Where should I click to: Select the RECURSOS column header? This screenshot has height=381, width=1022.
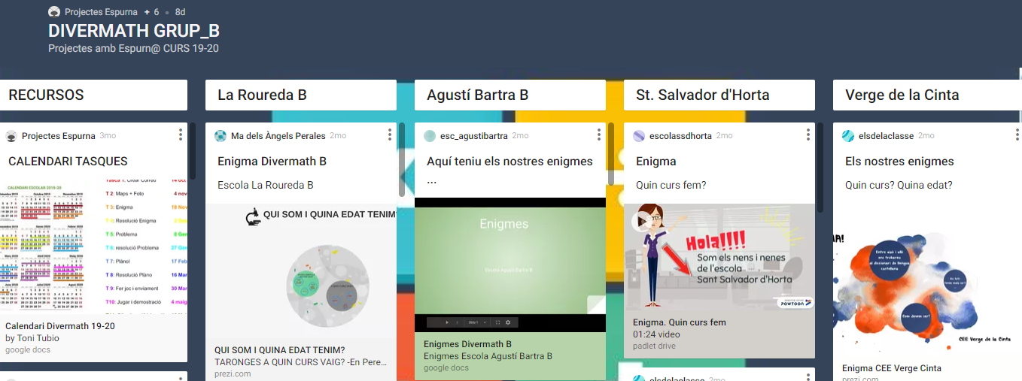coord(93,95)
